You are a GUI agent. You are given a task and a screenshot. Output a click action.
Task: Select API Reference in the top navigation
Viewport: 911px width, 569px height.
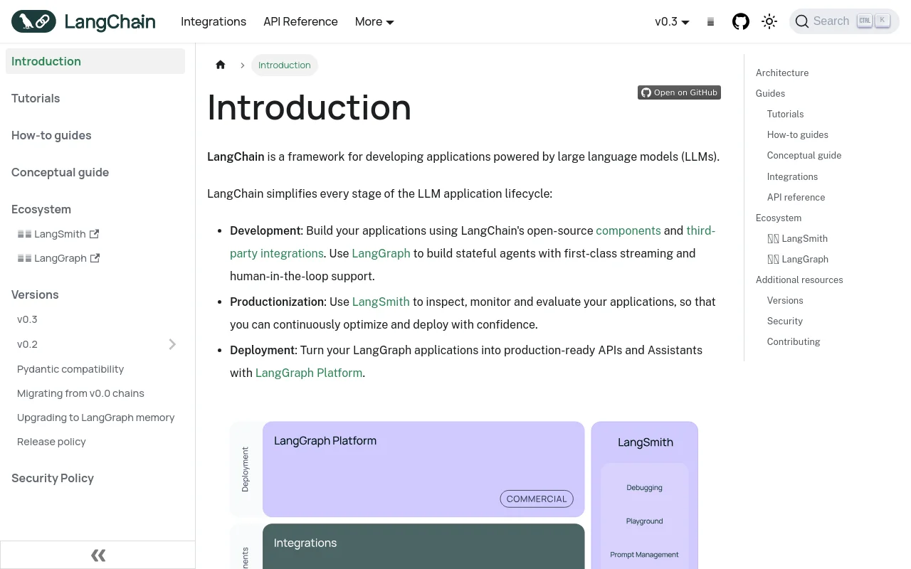300,21
